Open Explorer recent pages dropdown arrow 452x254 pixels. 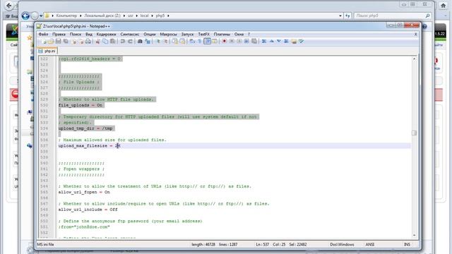click(x=41, y=16)
